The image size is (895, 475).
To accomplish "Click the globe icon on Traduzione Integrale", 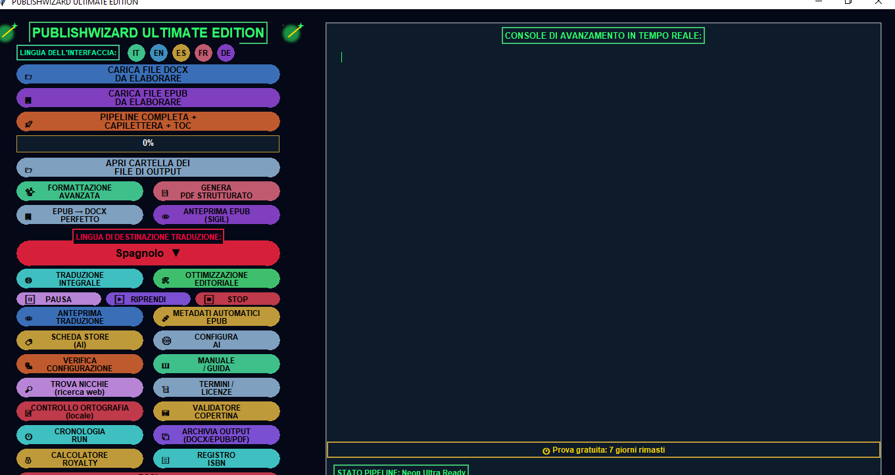I will click(28, 281).
